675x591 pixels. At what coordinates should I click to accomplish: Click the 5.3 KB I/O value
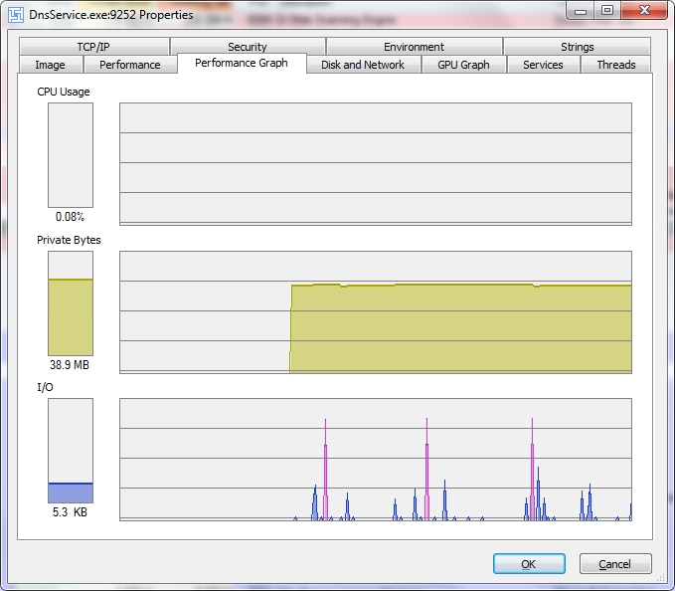pos(70,512)
